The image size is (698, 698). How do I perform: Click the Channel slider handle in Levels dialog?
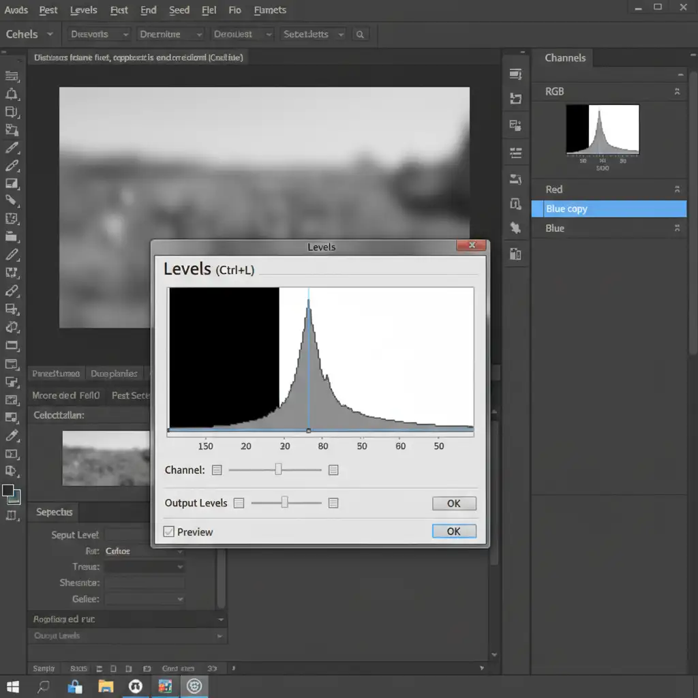[x=278, y=470]
